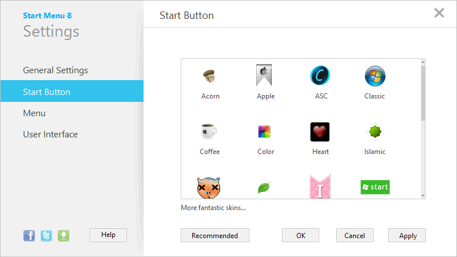The height and width of the screenshot is (257, 457).
Task: Close the Settings window
Action: click(x=439, y=13)
